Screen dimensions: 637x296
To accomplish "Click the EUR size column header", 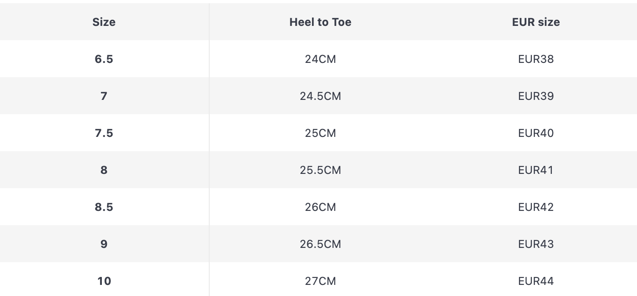I will pos(536,22).
